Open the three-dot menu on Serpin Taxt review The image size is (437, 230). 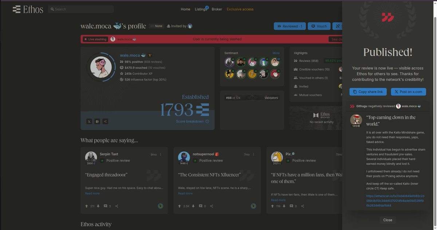161,154
